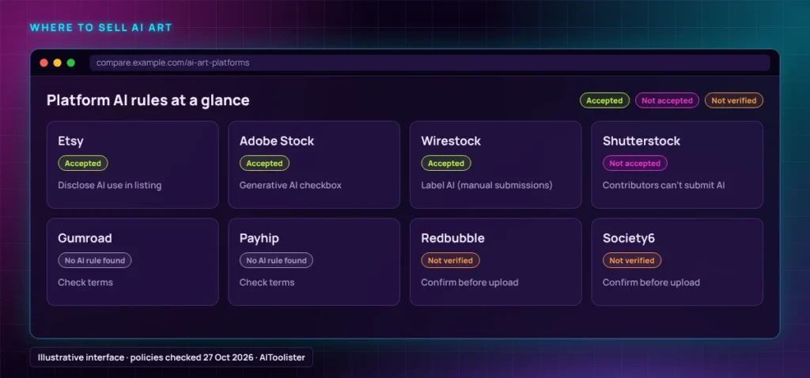810x378 pixels.
Task: Click the green maximize window dot
Action: click(70, 63)
